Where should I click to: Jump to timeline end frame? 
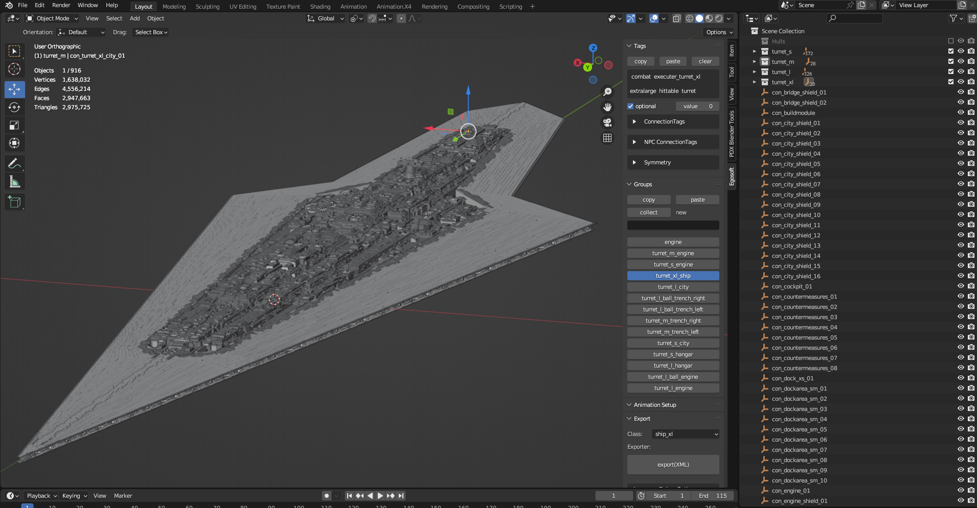coord(401,496)
